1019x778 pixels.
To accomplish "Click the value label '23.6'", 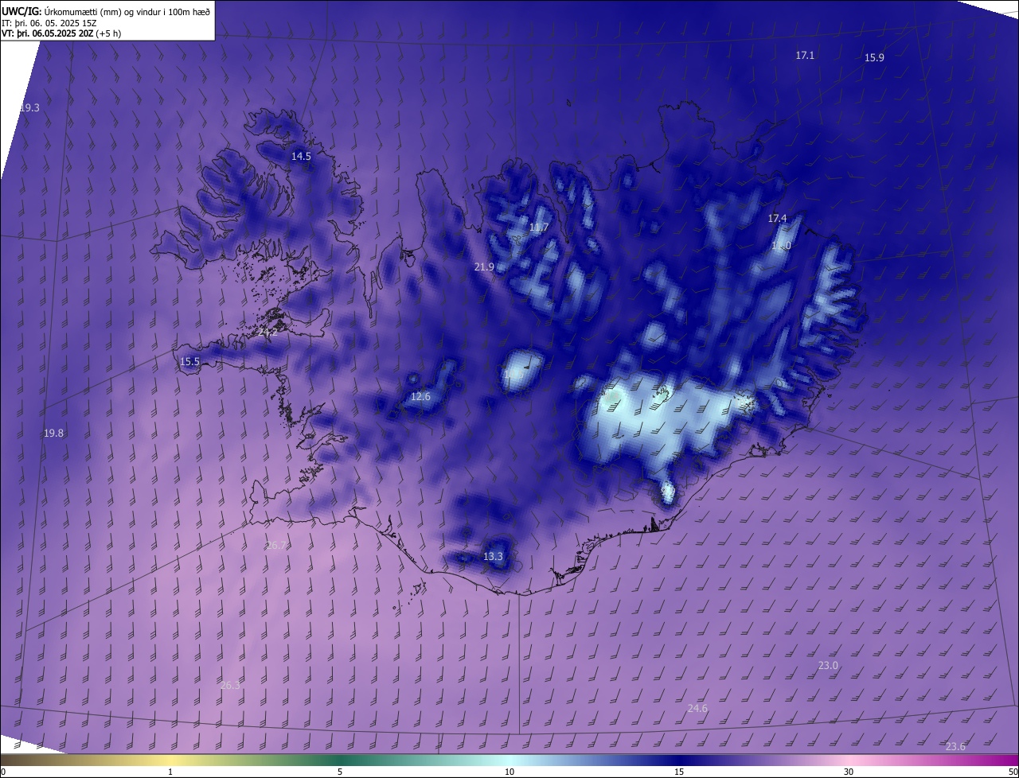I will 955,747.
